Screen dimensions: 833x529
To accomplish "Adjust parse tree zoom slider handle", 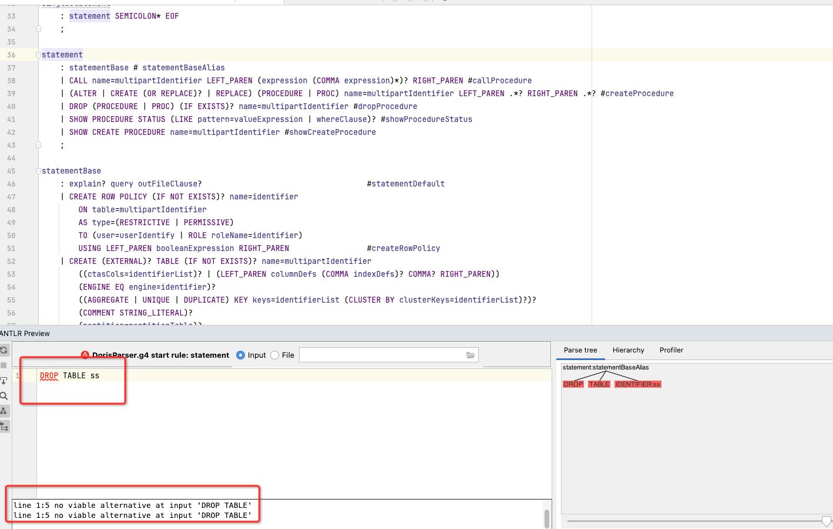I will pyautogui.click(x=827, y=521).
